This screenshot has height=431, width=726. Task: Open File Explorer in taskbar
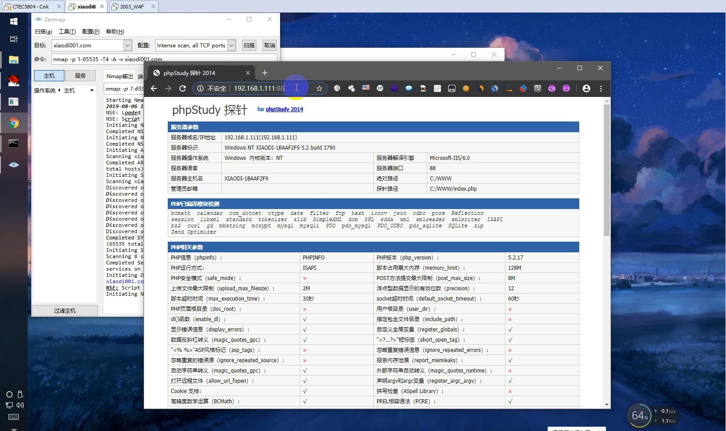pyautogui.click(x=14, y=60)
